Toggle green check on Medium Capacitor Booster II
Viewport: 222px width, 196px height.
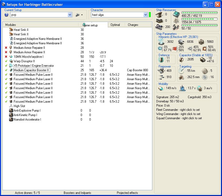click(6, 70)
